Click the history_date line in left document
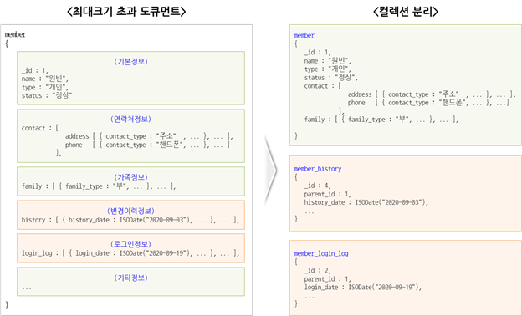This screenshot has width=522, height=316. (x=130, y=220)
